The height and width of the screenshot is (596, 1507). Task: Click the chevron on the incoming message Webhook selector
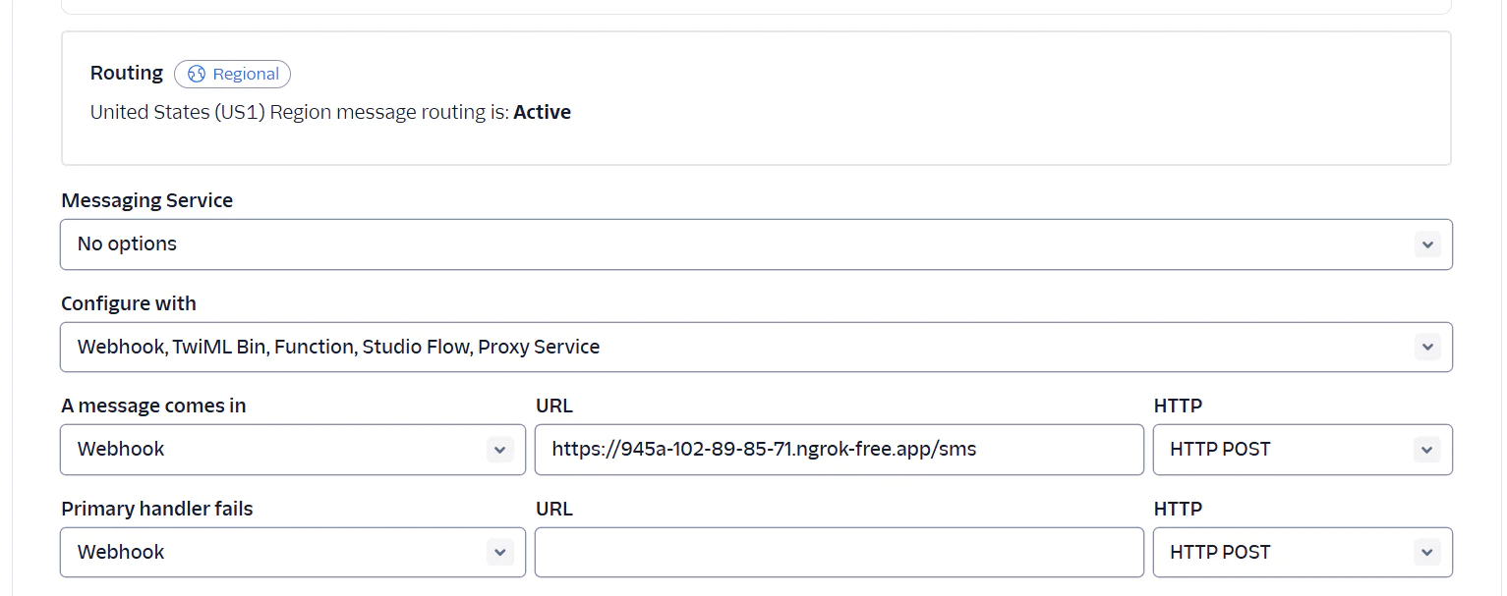501,449
